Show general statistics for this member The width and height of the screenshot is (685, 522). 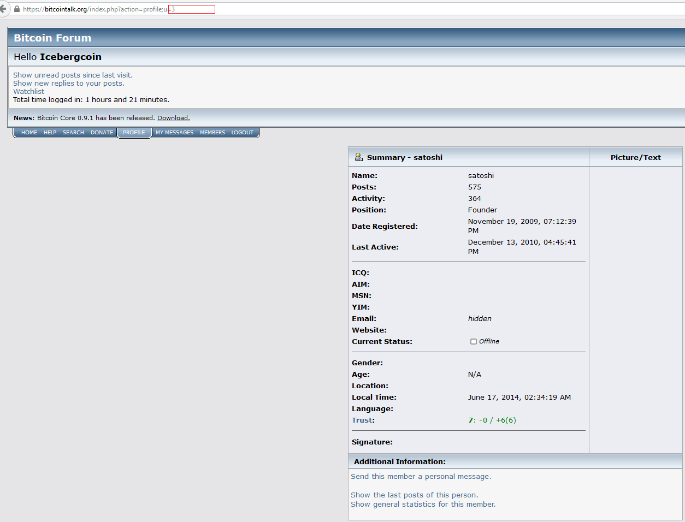point(423,505)
